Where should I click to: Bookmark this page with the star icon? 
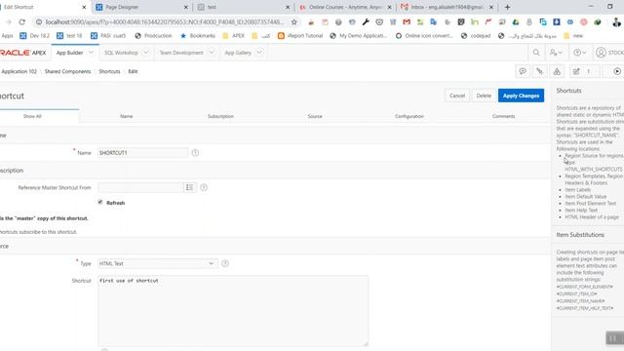pyautogui.click(x=294, y=21)
